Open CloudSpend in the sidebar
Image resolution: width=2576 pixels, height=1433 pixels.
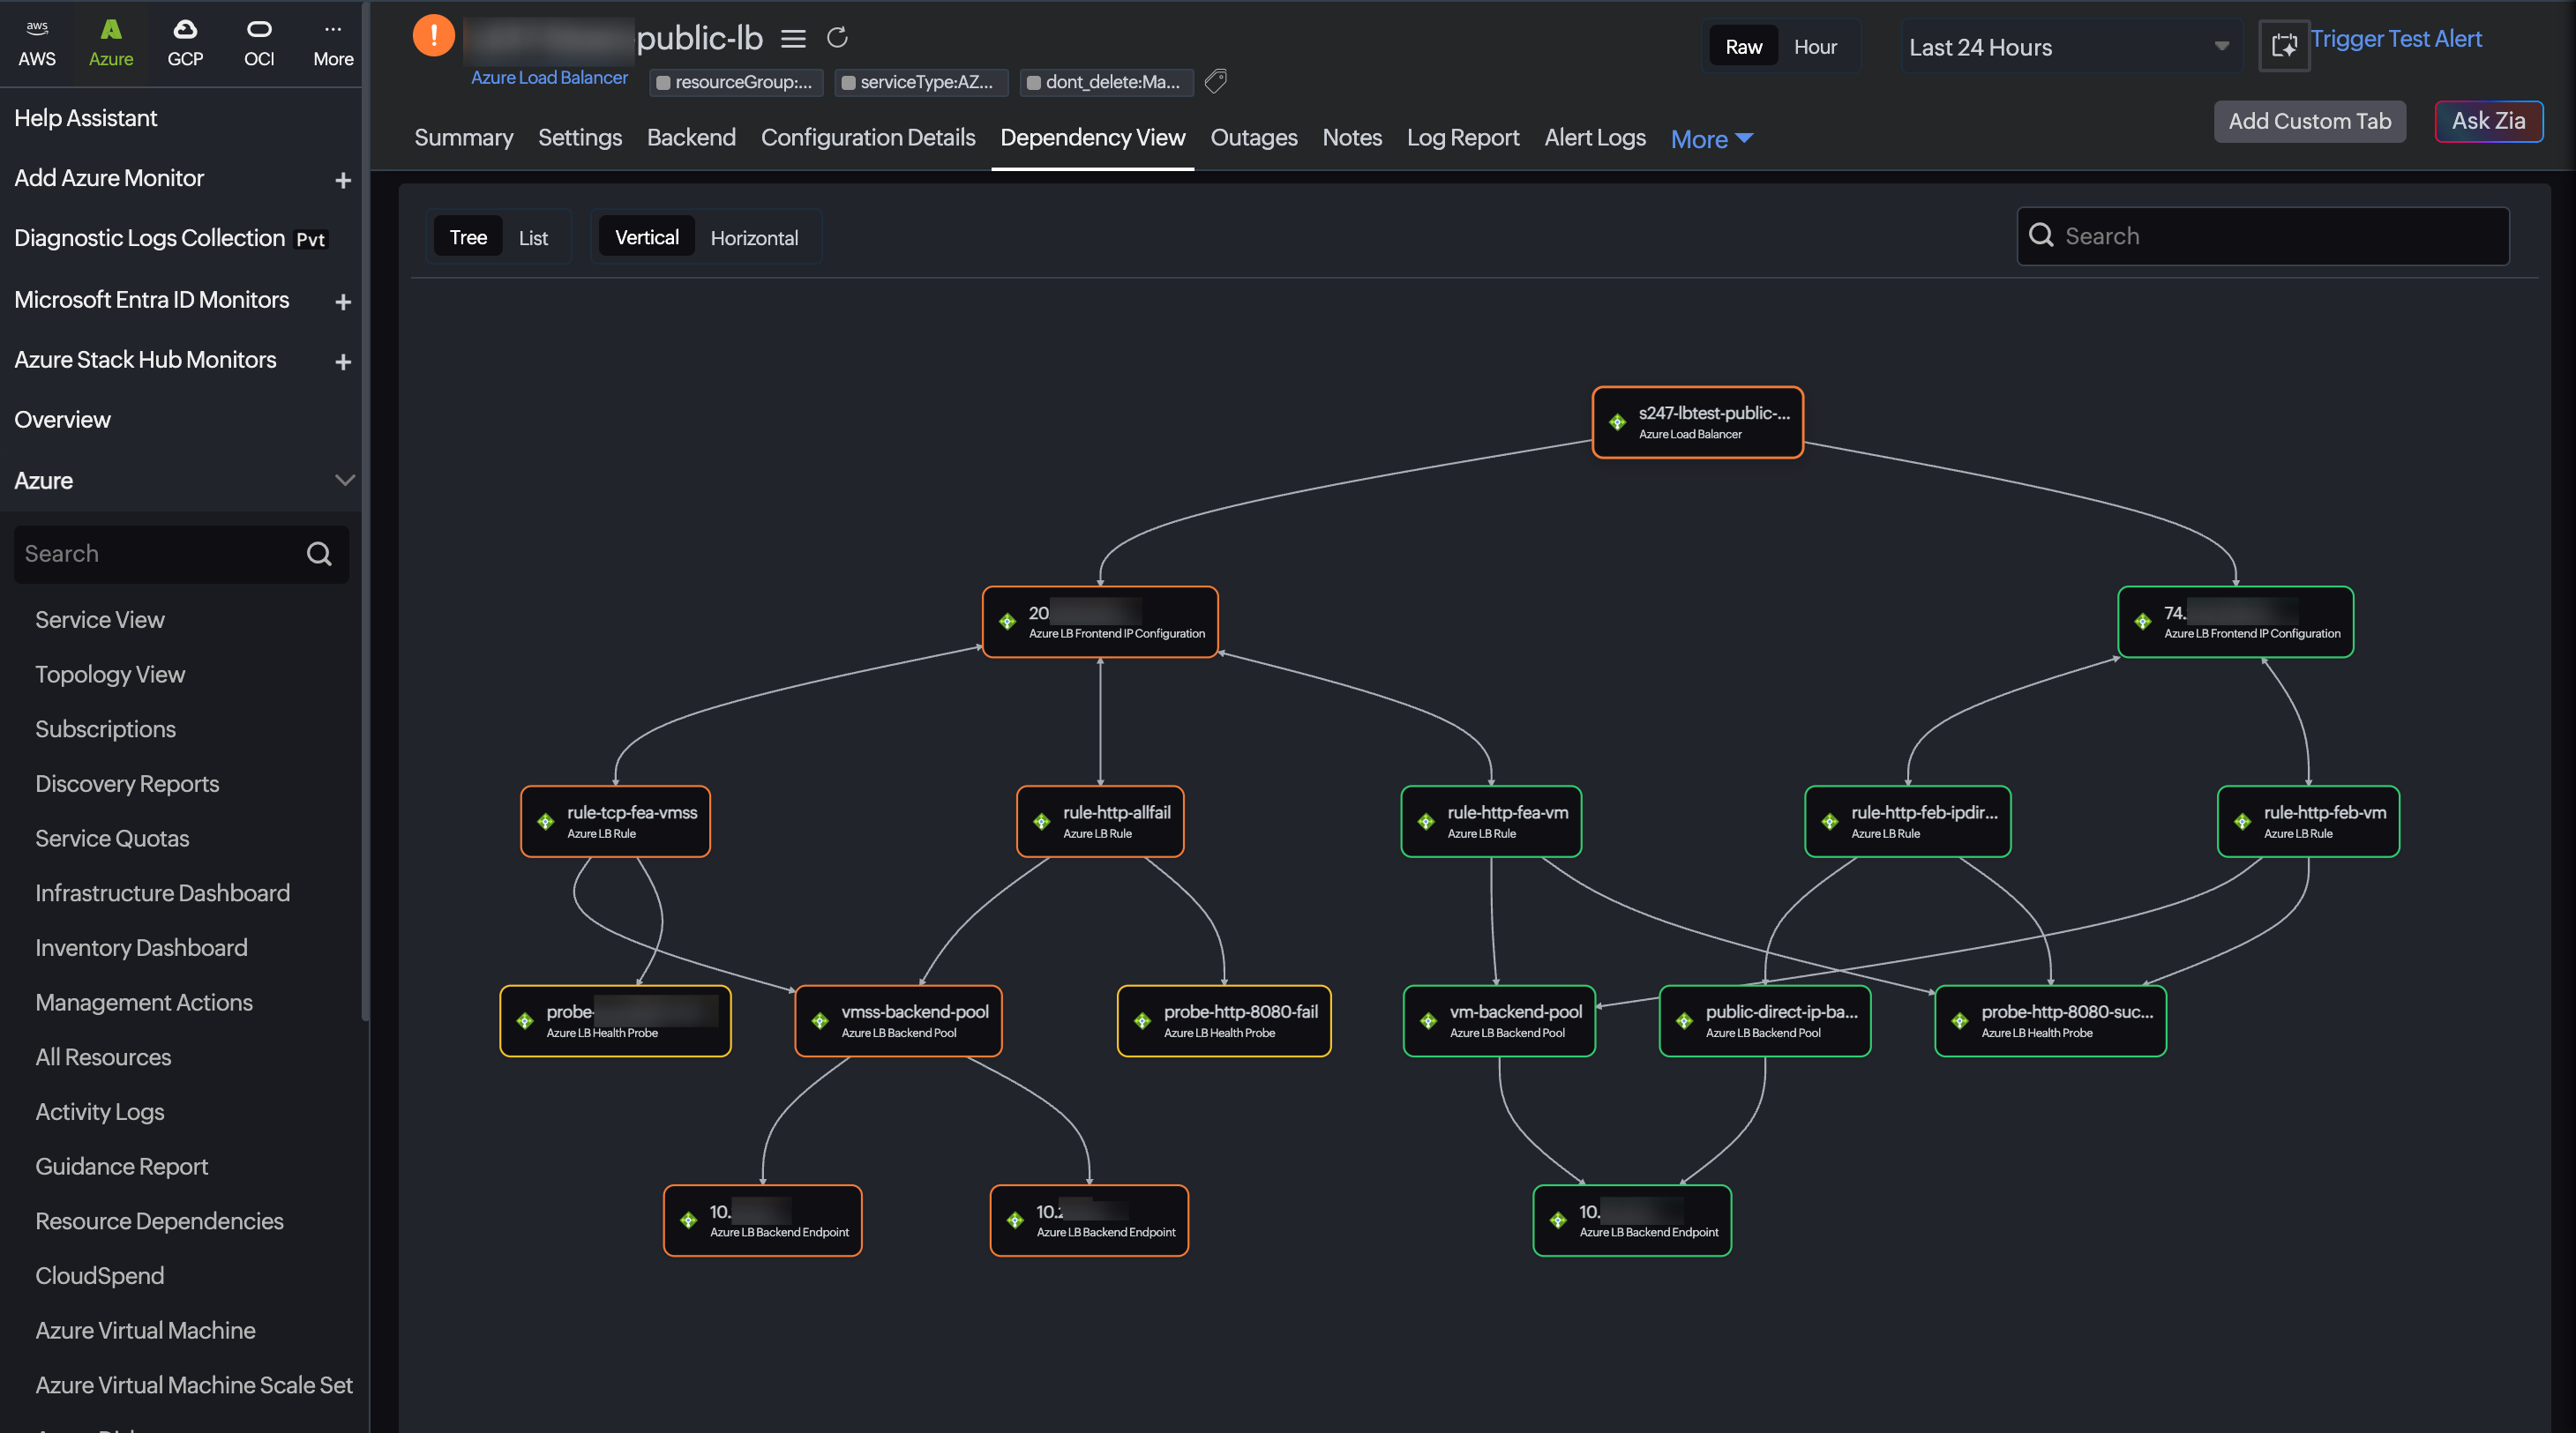pos(100,1275)
